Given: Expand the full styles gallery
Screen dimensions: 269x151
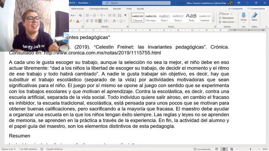Looking at the screenshot, I should [x=213, y=21].
